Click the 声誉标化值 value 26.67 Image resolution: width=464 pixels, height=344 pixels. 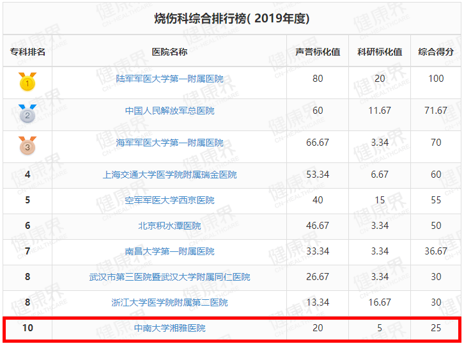[318, 277]
